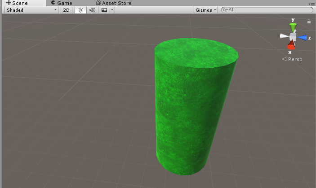The image size is (316, 188).
Task: Toggle scene audio speaker icon
Action: pos(92,10)
